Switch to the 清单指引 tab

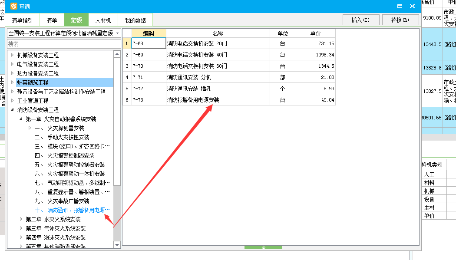coord(23,20)
